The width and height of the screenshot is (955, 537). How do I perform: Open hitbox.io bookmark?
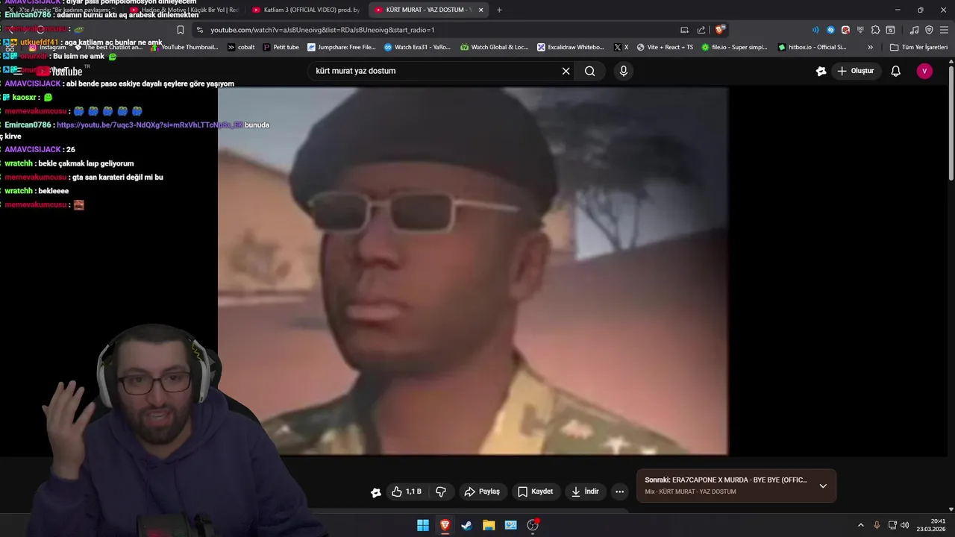click(x=812, y=47)
